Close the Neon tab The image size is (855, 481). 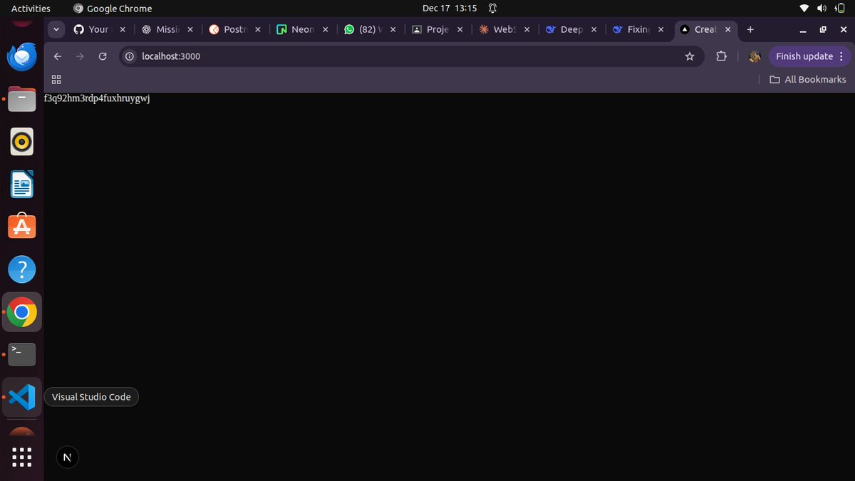pos(326,29)
